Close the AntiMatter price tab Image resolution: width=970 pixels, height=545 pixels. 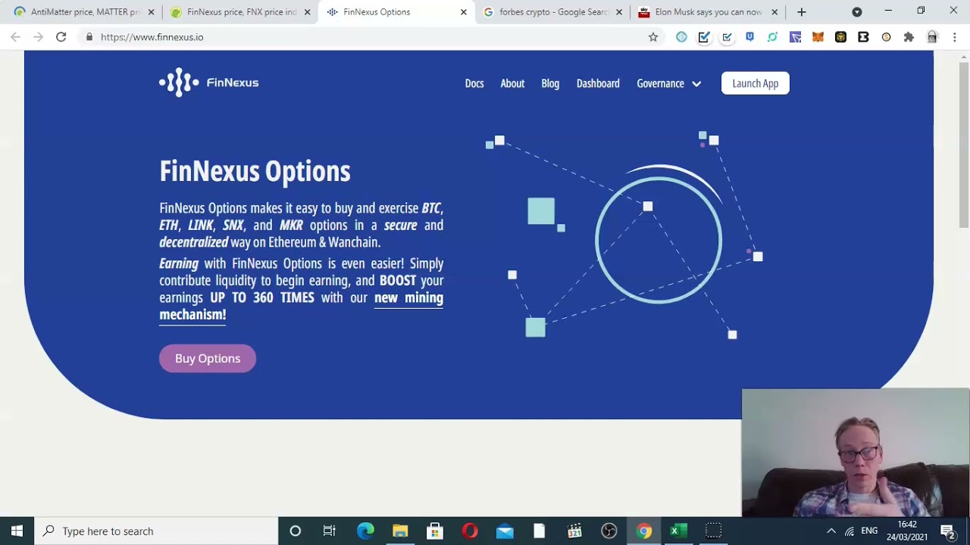pyautogui.click(x=151, y=12)
